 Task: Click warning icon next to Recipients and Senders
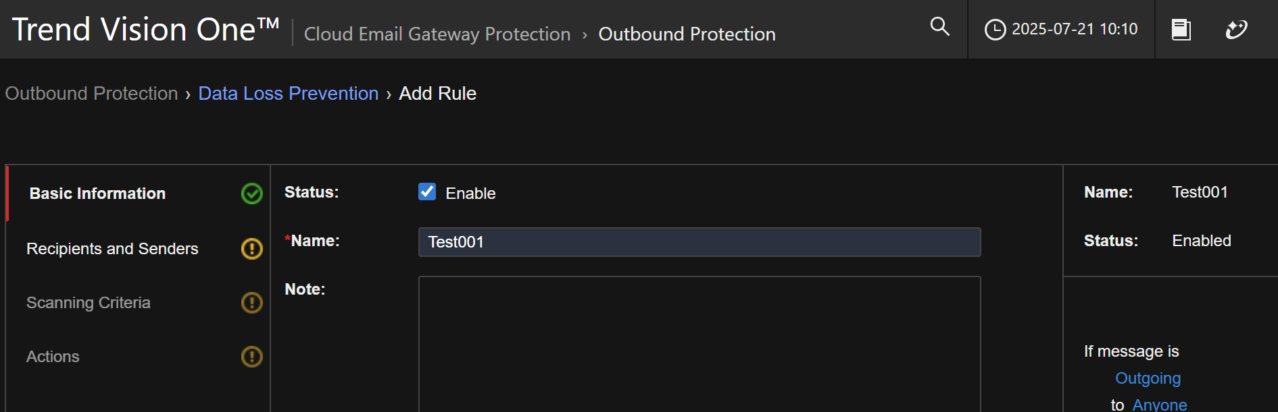pyautogui.click(x=252, y=249)
